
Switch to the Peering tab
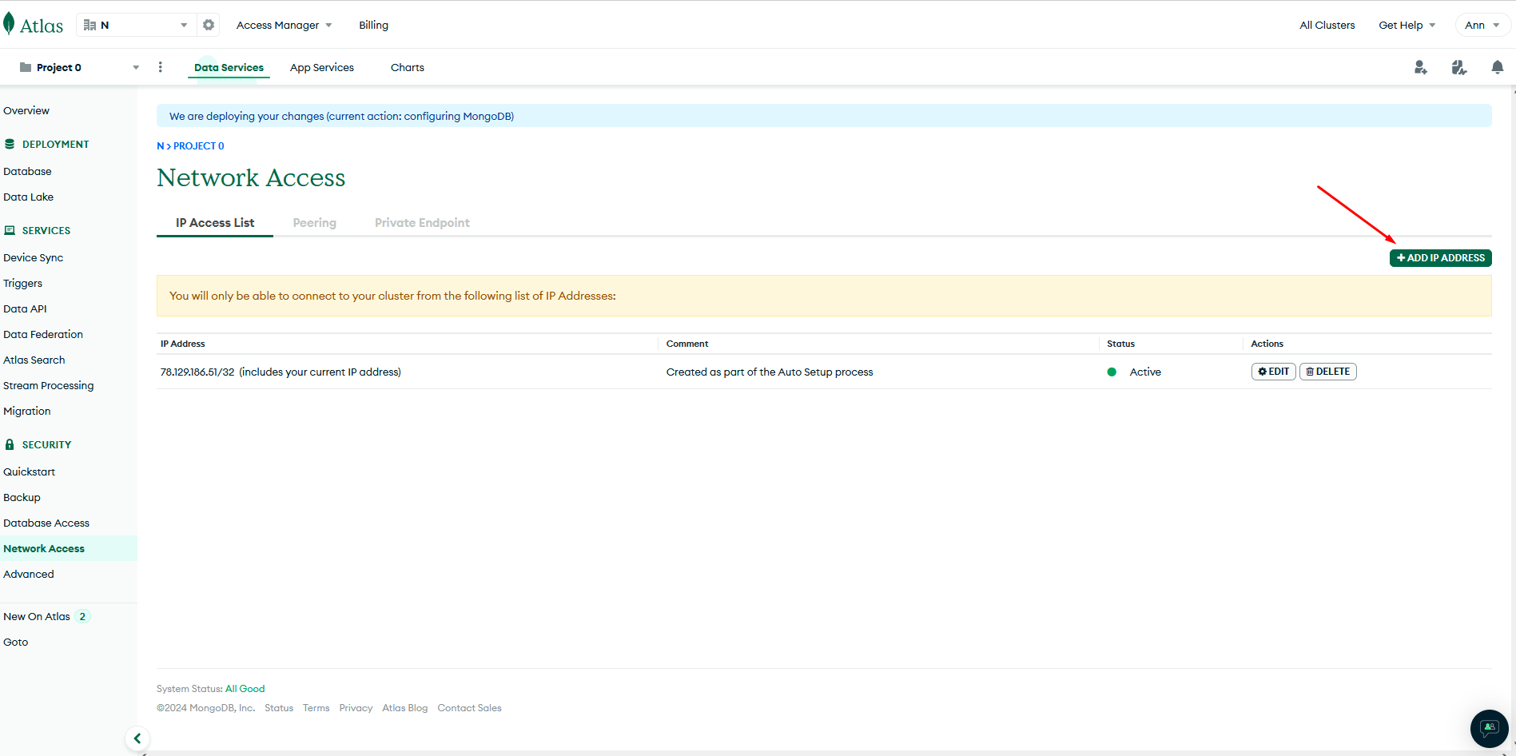[x=314, y=223]
